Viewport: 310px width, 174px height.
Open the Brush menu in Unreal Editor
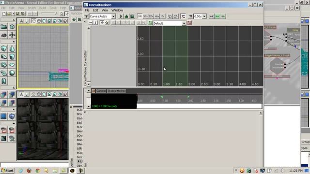click(31, 8)
